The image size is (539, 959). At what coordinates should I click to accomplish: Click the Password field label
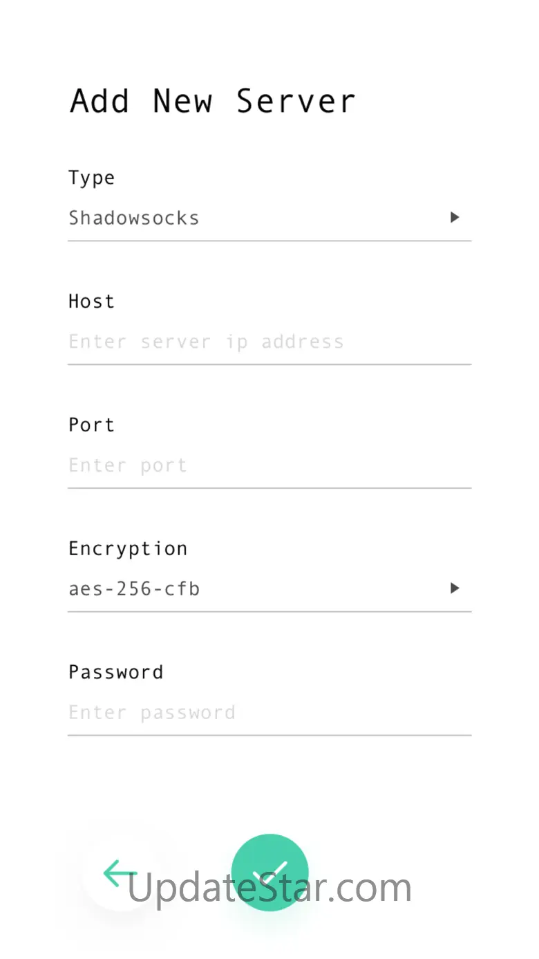click(116, 672)
